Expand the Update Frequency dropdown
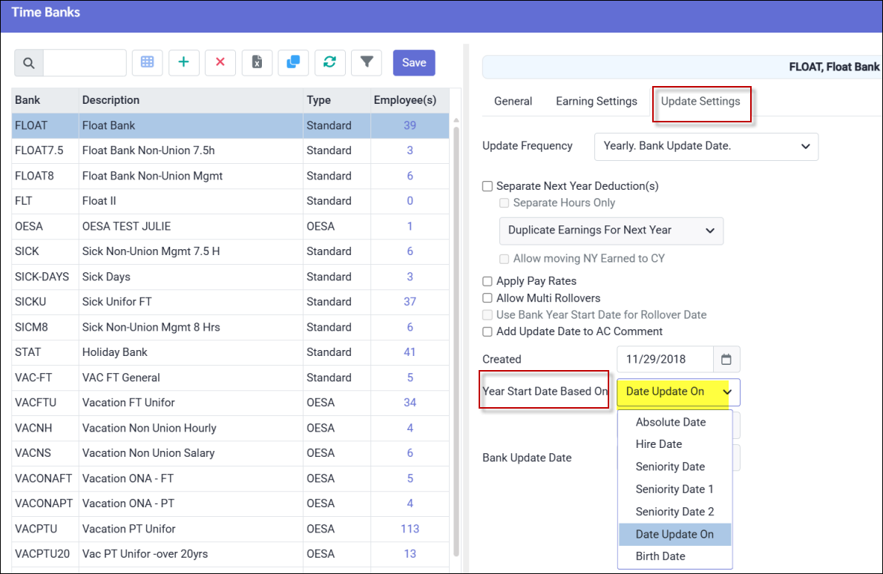The height and width of the screenshot is (574, 883). pos(706,146)
